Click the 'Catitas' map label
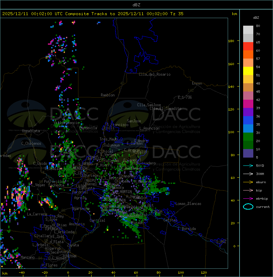Image resolution: width=273 pixels, height=277 pixels. 170,220
